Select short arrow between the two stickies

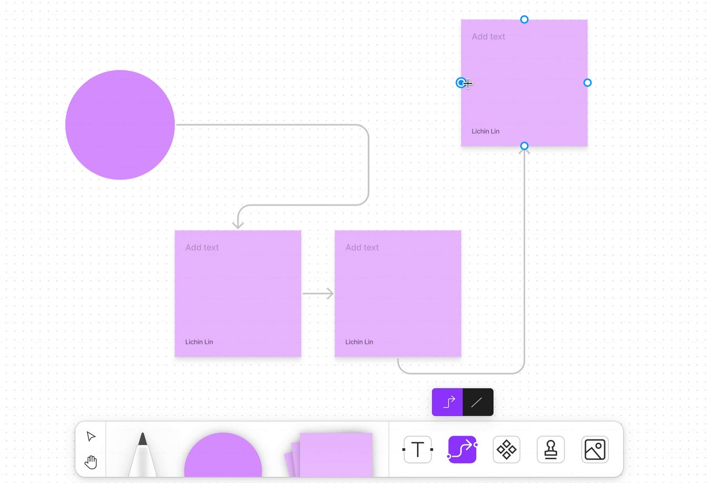(318, 294)
